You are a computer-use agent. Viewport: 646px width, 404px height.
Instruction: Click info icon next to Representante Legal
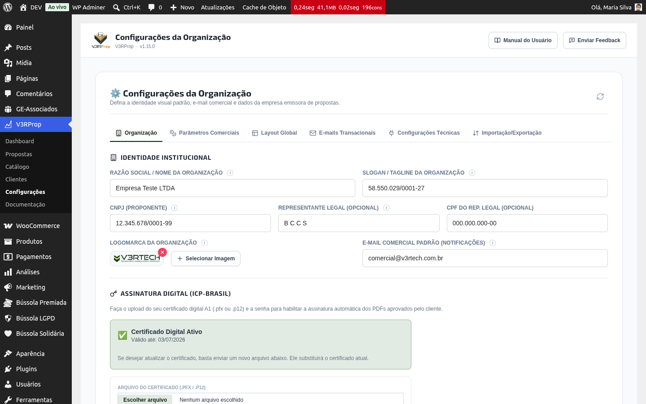(386, 208)
